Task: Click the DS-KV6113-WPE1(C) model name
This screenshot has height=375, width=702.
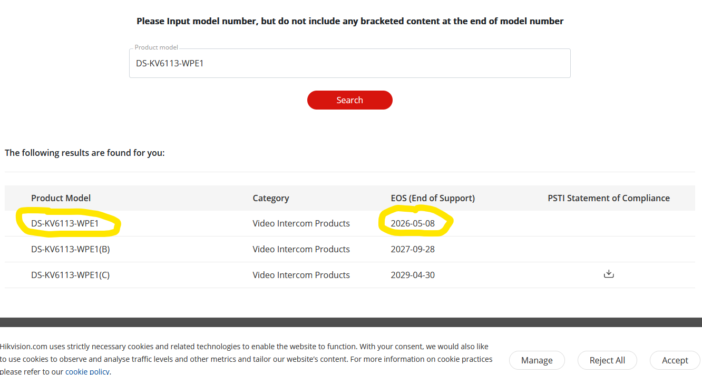Action: (70, 275)
